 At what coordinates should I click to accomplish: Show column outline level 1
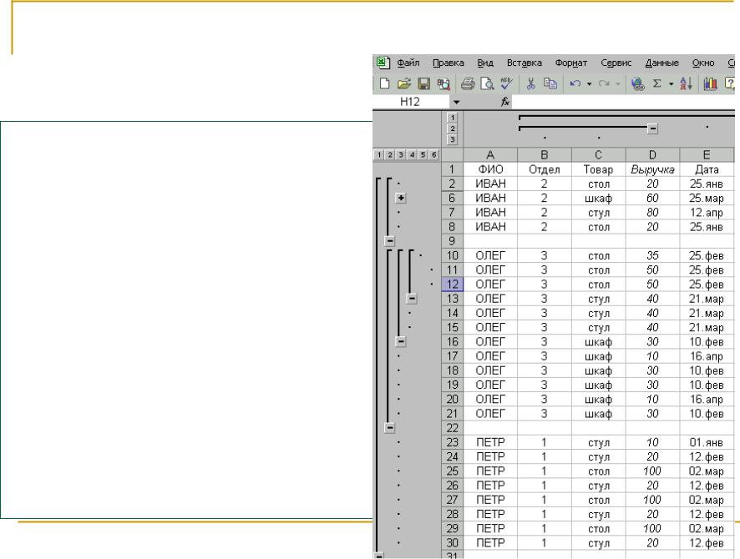(x=452, y=118)
